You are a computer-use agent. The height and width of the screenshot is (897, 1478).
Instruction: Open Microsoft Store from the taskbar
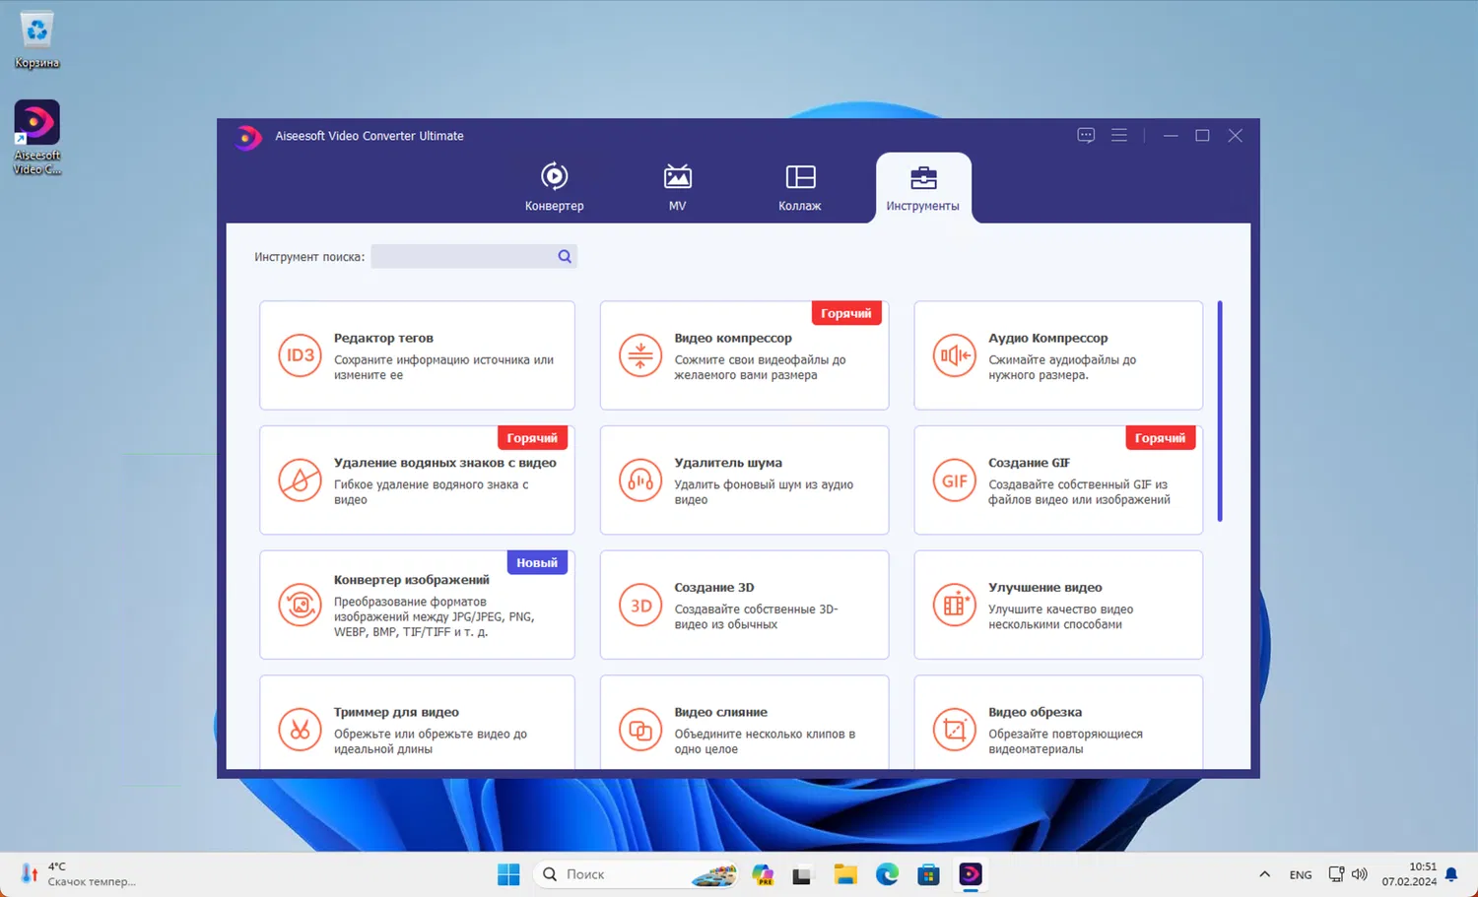[x=928, y=874]
